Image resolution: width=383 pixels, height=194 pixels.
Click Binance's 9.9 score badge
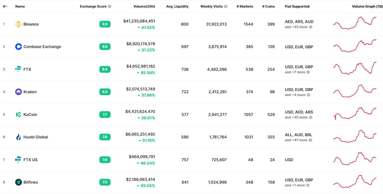pyautogui.click(x=105, y=24)
